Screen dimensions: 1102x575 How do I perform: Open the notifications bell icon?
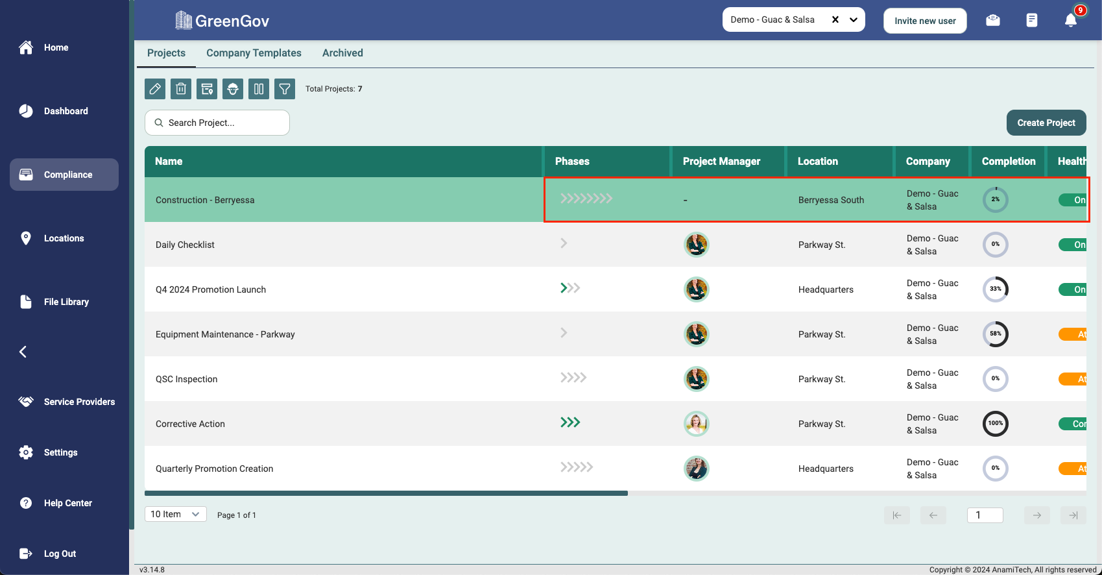click(1071, 20)
